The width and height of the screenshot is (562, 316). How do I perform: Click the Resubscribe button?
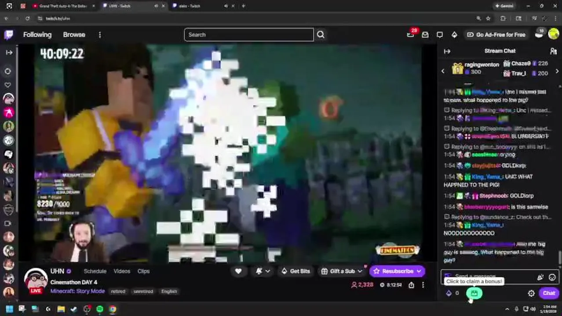click(397, 271)
